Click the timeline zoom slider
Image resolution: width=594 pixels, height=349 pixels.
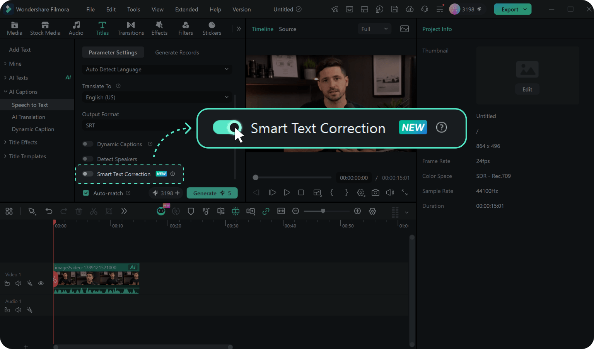[x=323, y=211]
